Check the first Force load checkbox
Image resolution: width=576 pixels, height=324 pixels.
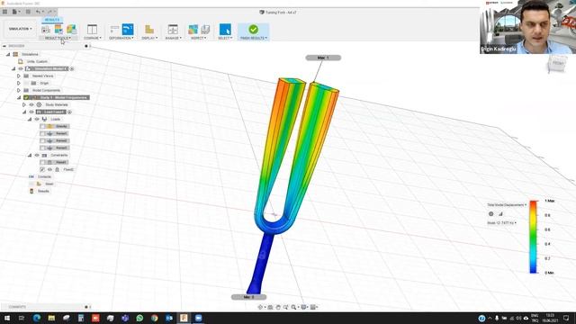click(42, 134)
